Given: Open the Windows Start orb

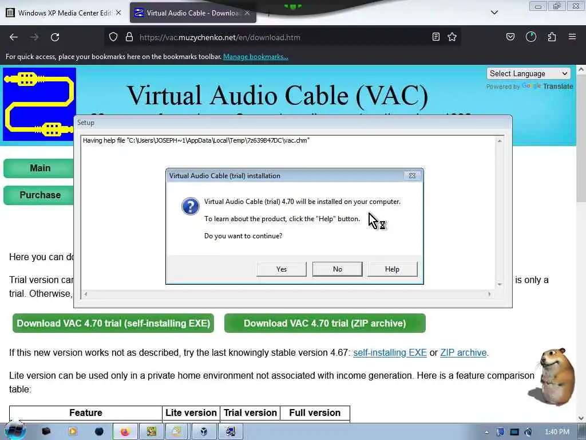Looking at the screenshot, I should (15, 431).
